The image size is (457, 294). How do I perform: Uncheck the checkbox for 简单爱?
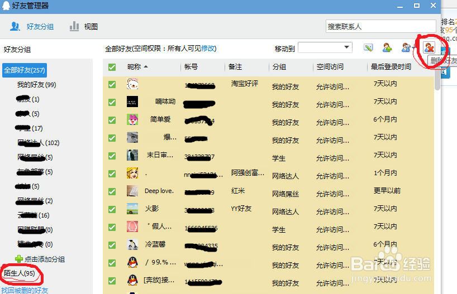(x=112, y=120)
